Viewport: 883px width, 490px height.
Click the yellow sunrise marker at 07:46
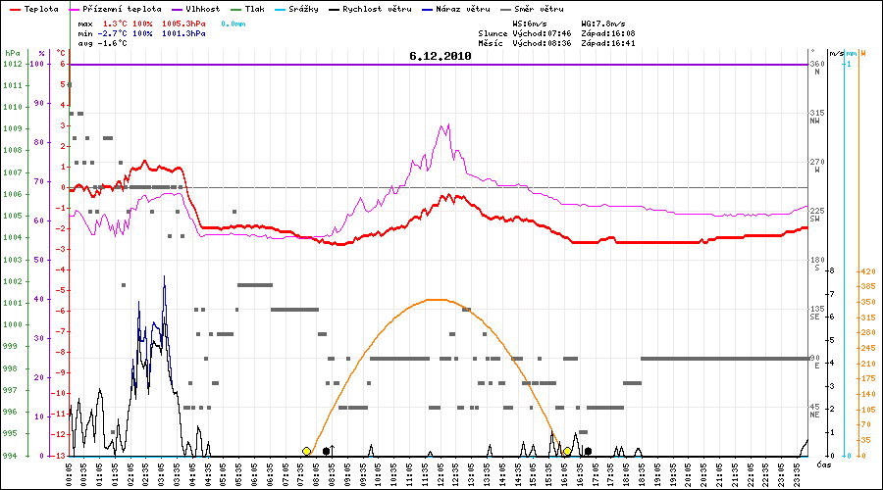pyautogui.click(x=306, y=451)
